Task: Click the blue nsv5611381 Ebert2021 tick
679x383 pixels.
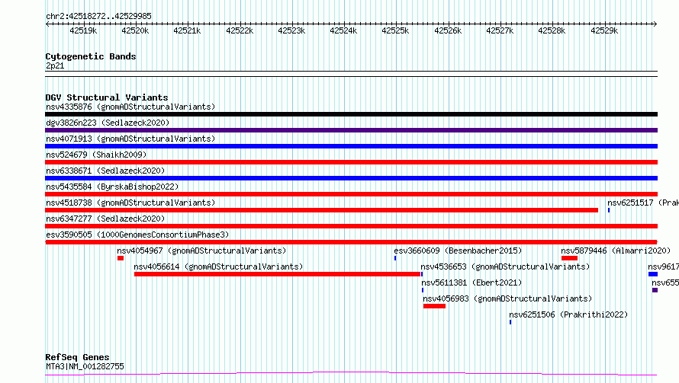Action: [422, 290]
